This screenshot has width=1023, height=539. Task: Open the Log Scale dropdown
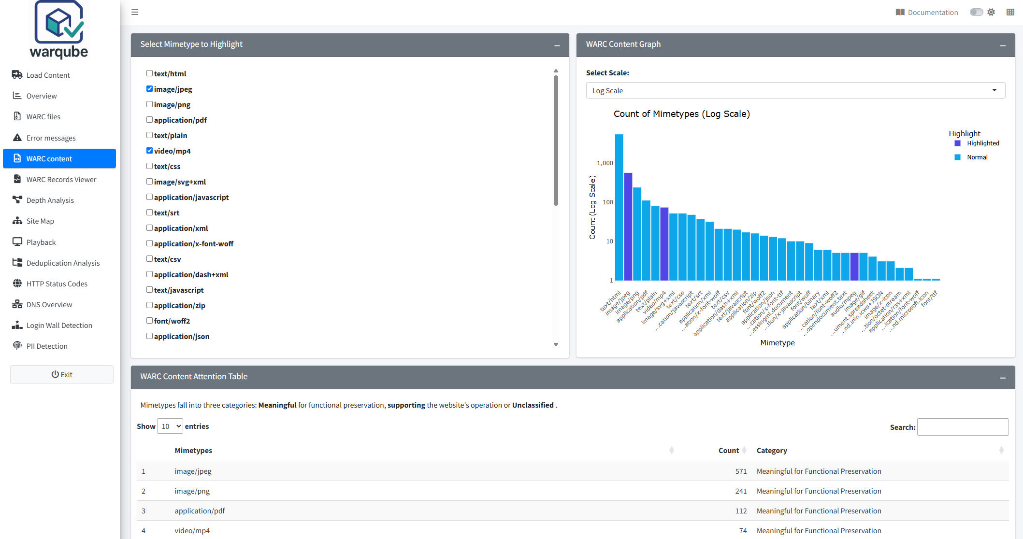coord(795,90)
